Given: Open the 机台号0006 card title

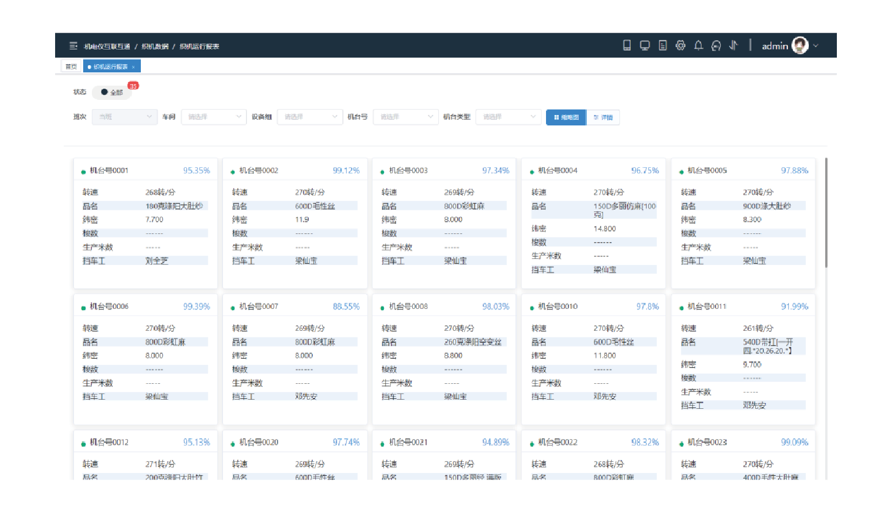Looking at the screenshot, I should [109, 306].
